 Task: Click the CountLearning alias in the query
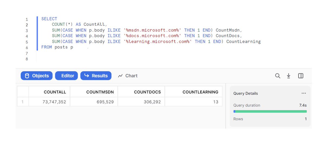coord(243,41)
